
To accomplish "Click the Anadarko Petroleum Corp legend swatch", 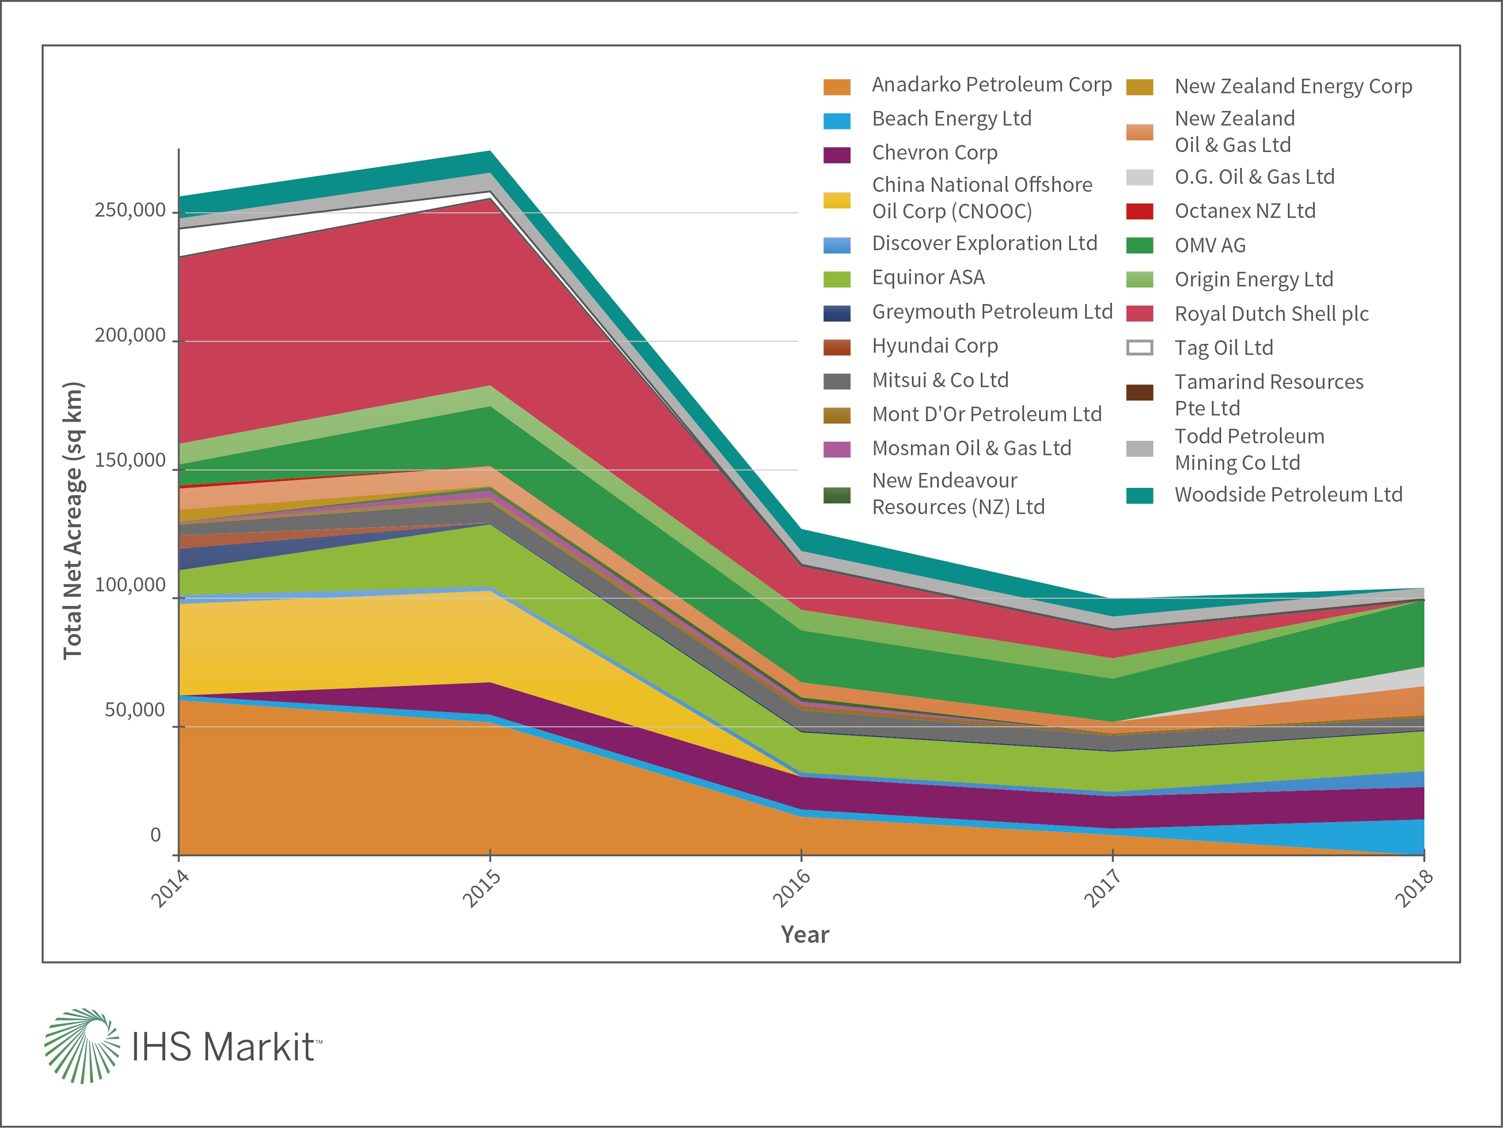I will click(836, 87).
